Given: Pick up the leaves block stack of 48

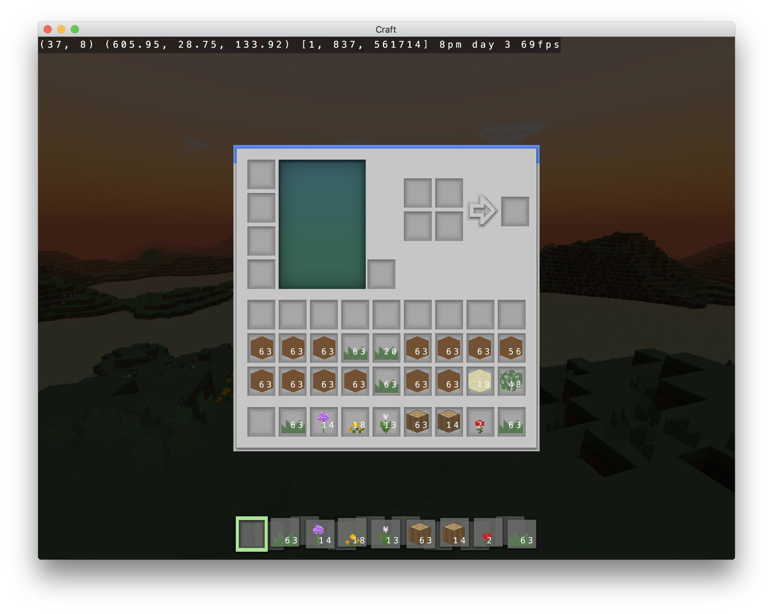Looking at the screenshot, I should pyautogui.click(x=511, y=381).
